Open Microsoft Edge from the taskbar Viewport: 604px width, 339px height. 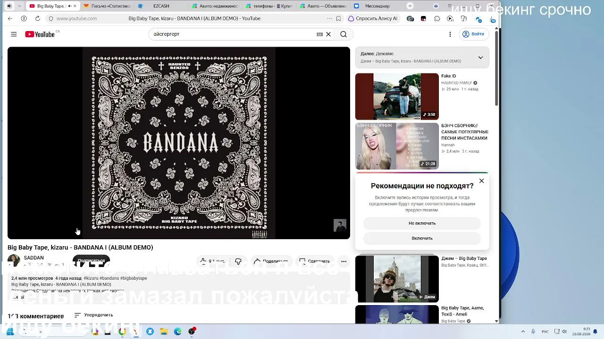tap(178, 331)
